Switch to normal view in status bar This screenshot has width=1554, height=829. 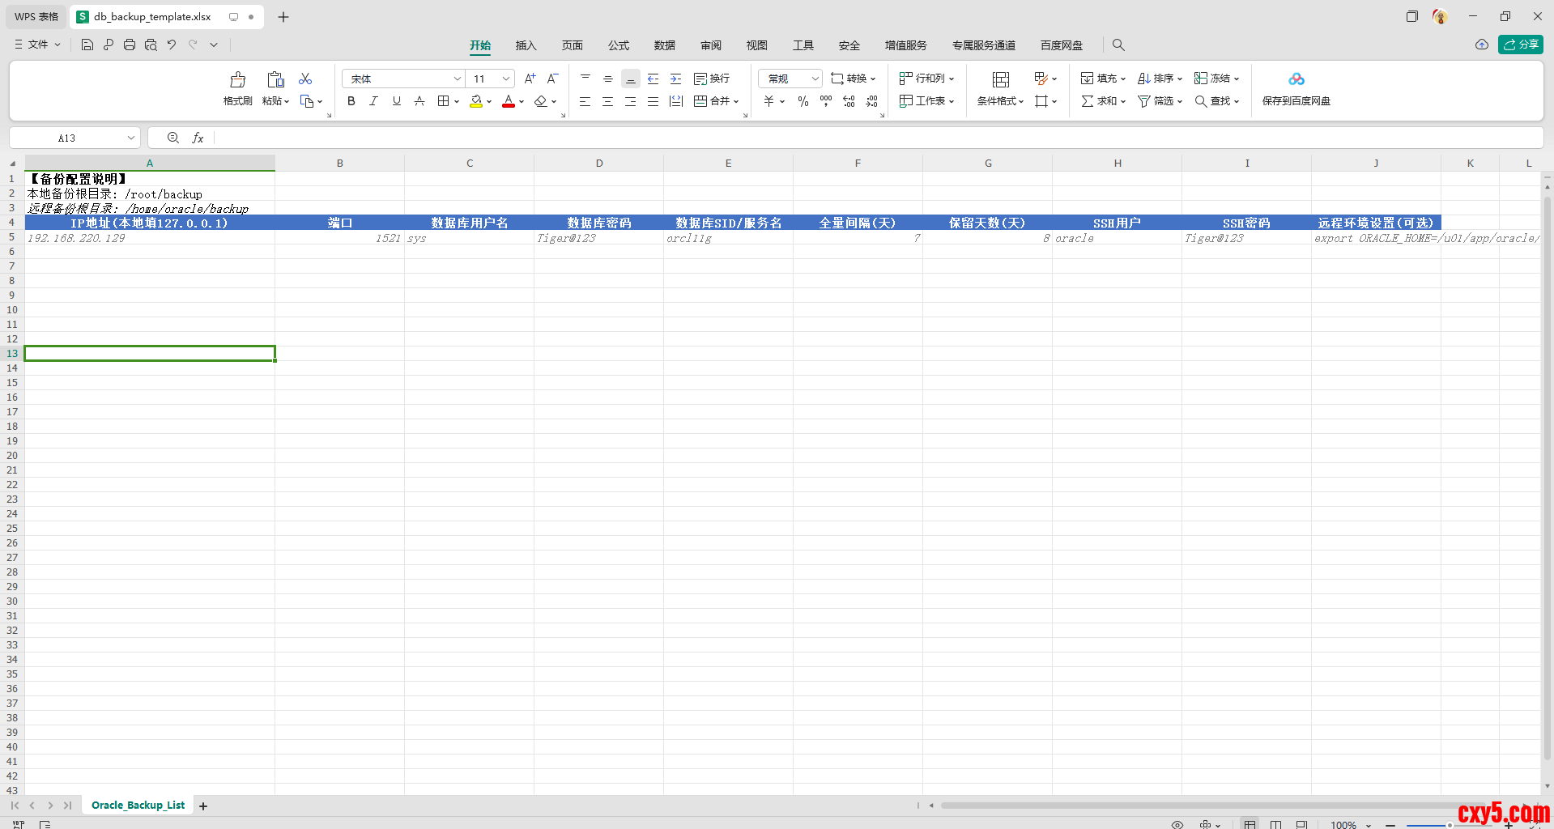(1250, 824)
